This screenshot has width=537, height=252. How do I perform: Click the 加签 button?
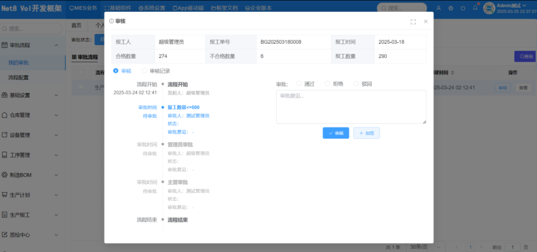click(367, 133)
